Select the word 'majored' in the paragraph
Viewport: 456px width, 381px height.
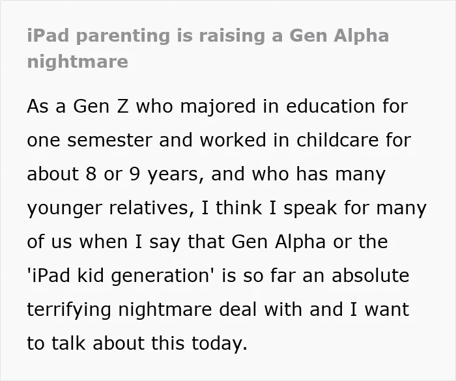tap(218, 107)
